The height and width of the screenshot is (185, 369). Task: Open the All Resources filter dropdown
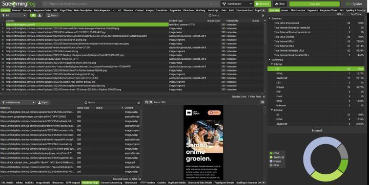pos(18,103)
